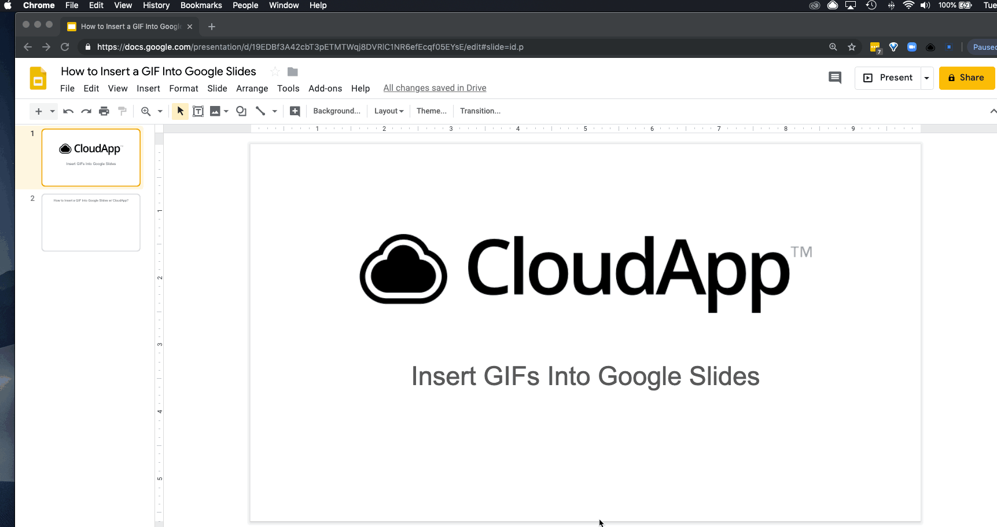Click the yellow Share button
Screen dimensions: 997x527
pos(966,78)
